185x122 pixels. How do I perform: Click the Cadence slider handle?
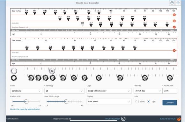[26, 102]
